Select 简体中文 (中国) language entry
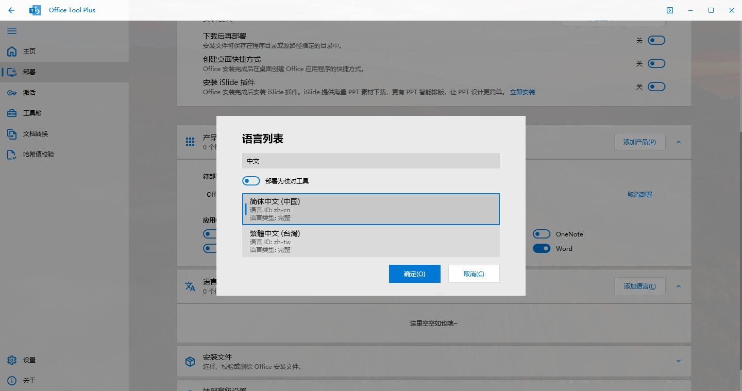 click(371, 209)
